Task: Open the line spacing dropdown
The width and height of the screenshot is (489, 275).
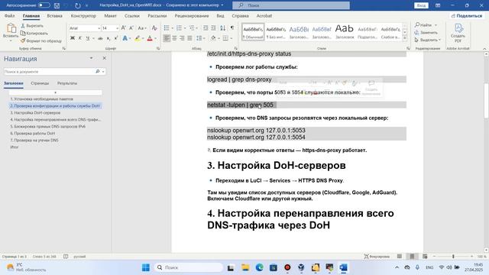Action: point(200,38)
